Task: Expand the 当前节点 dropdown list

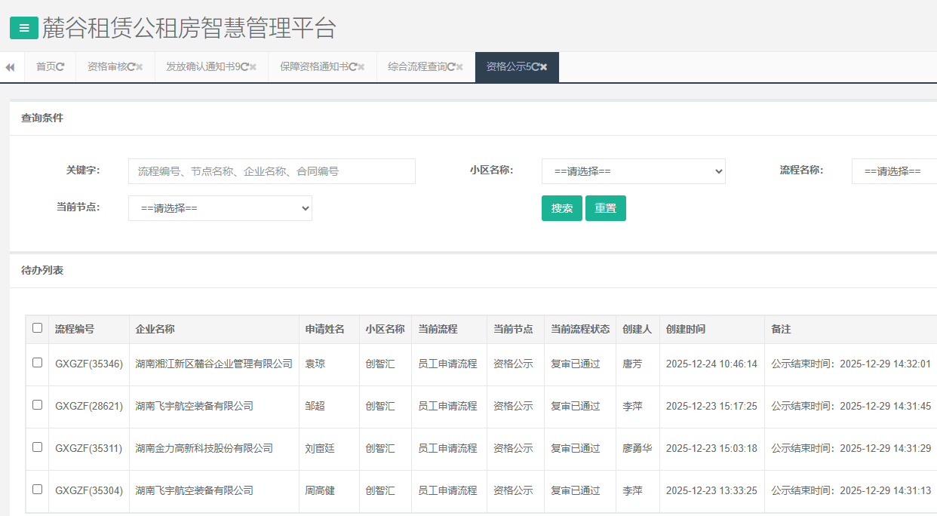Action: point(220,208)
